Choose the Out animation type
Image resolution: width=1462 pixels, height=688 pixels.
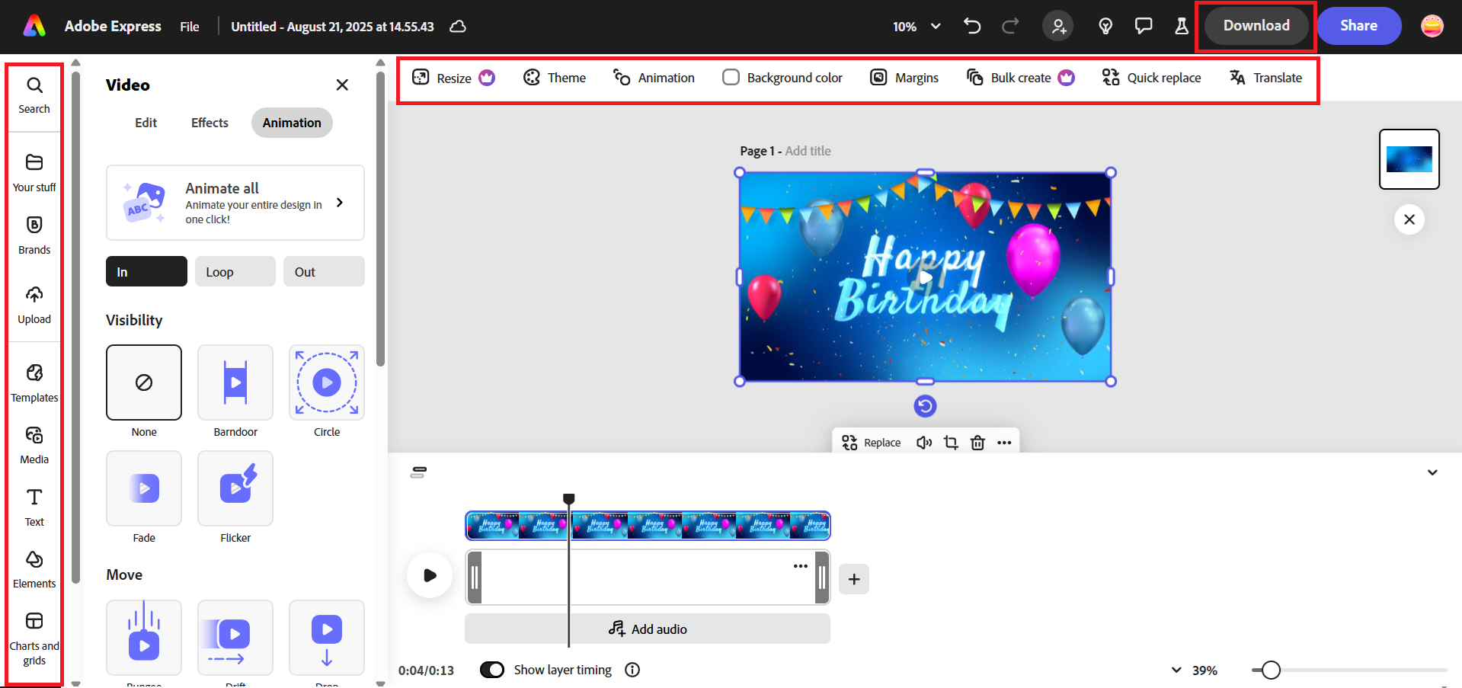(x=324, y=272)
